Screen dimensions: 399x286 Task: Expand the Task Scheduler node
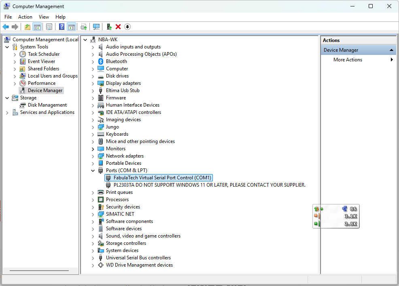click(x=15, y=55)
